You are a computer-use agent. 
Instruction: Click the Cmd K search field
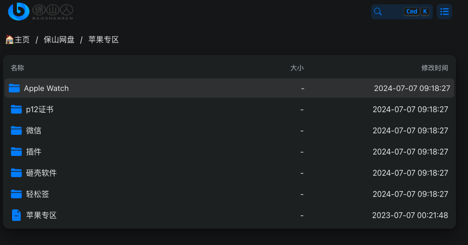[402, 12]
